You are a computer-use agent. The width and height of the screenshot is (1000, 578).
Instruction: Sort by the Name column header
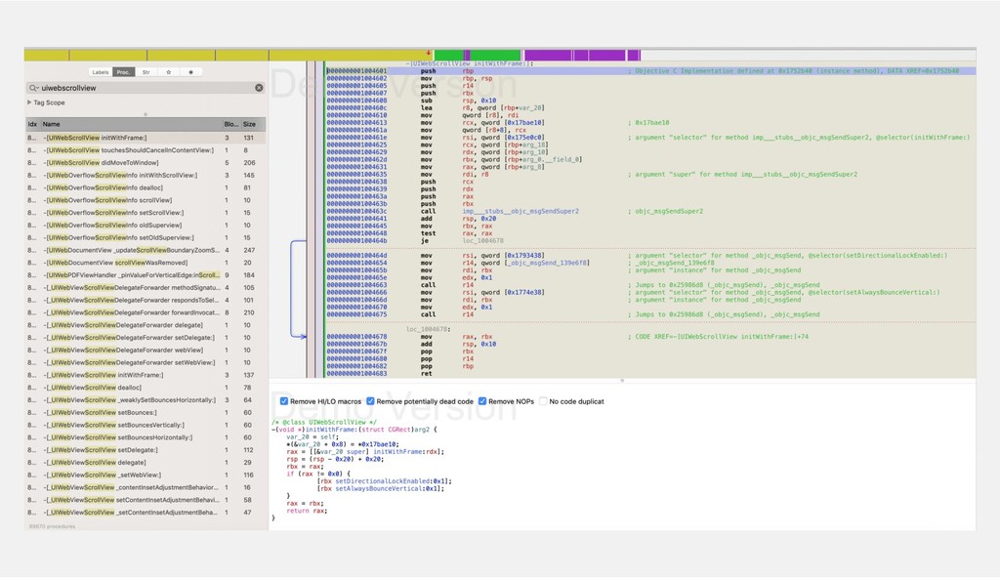(x=131, y=124)
